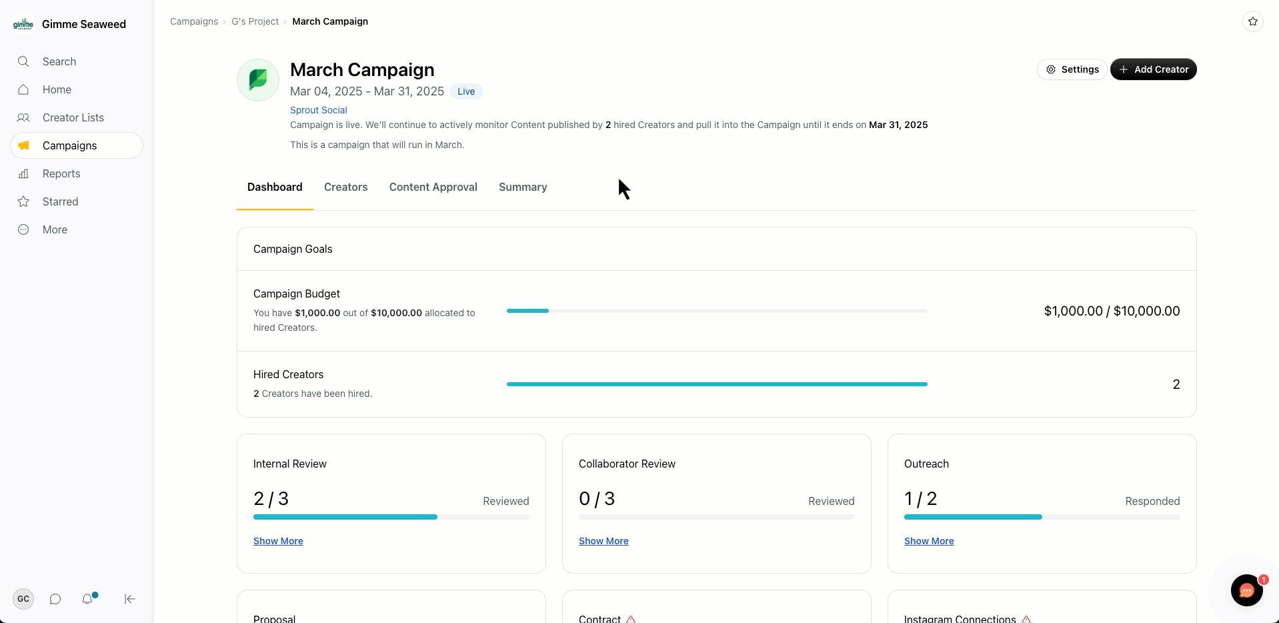The image size is (1279, 623).
Task: Open the chat support widget
Action: [1247, 590]
